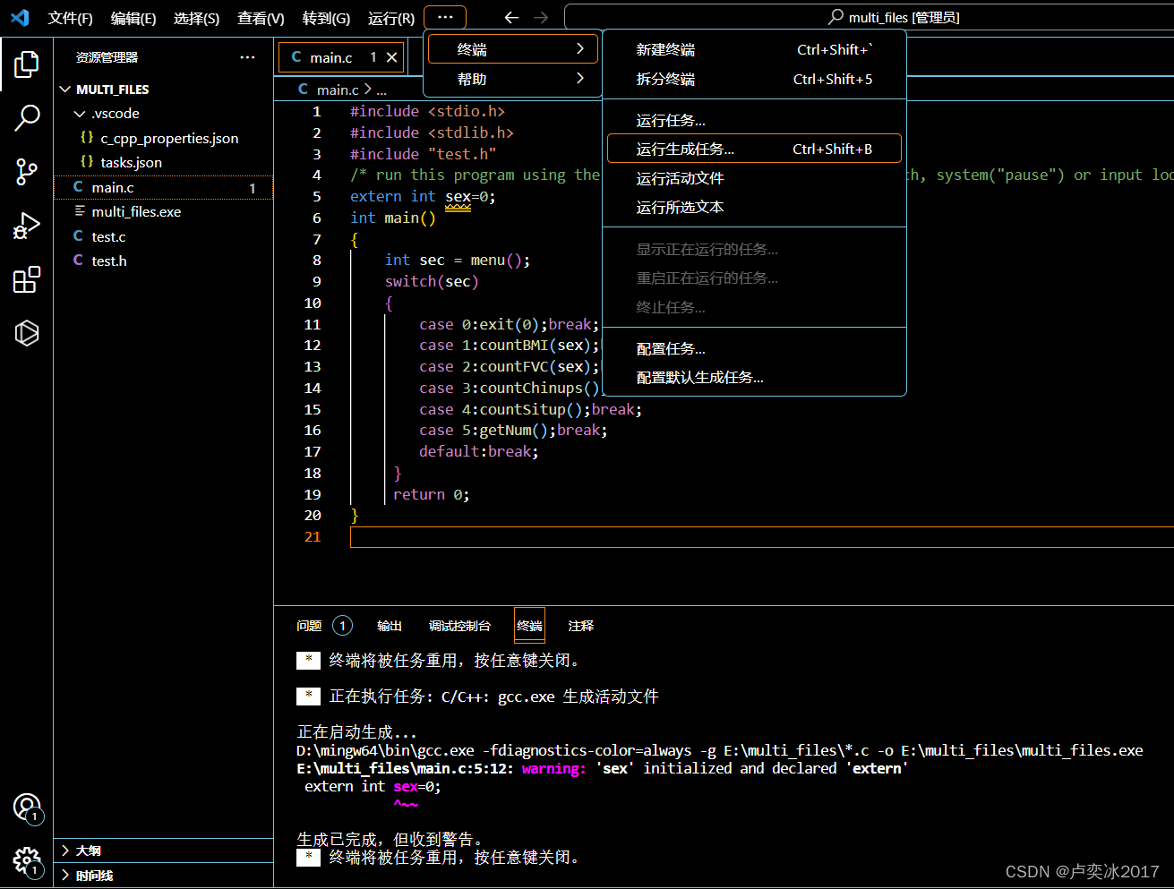Open the Manage gear icon
This screenshot has height=889, width=1174.
[x=27, y=861]
